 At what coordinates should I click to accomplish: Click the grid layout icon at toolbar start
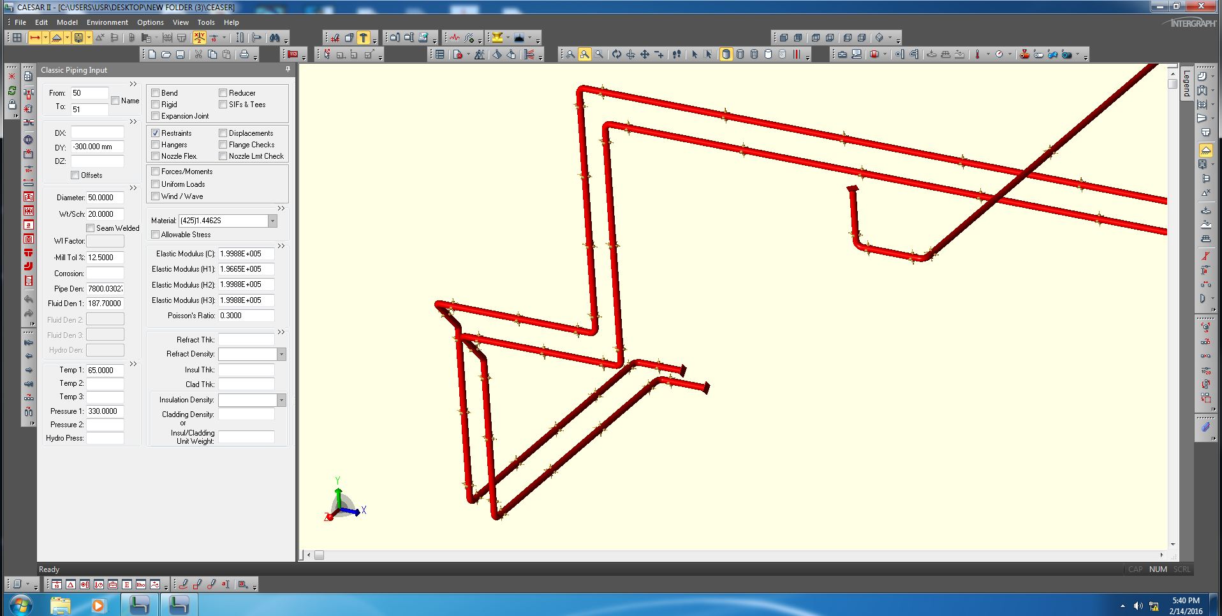17,38
